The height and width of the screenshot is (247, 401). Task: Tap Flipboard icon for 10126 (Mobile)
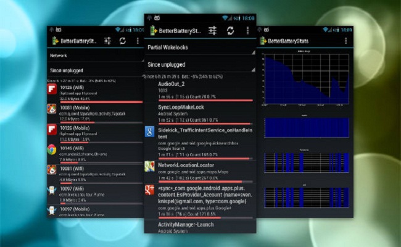[52, 130]
